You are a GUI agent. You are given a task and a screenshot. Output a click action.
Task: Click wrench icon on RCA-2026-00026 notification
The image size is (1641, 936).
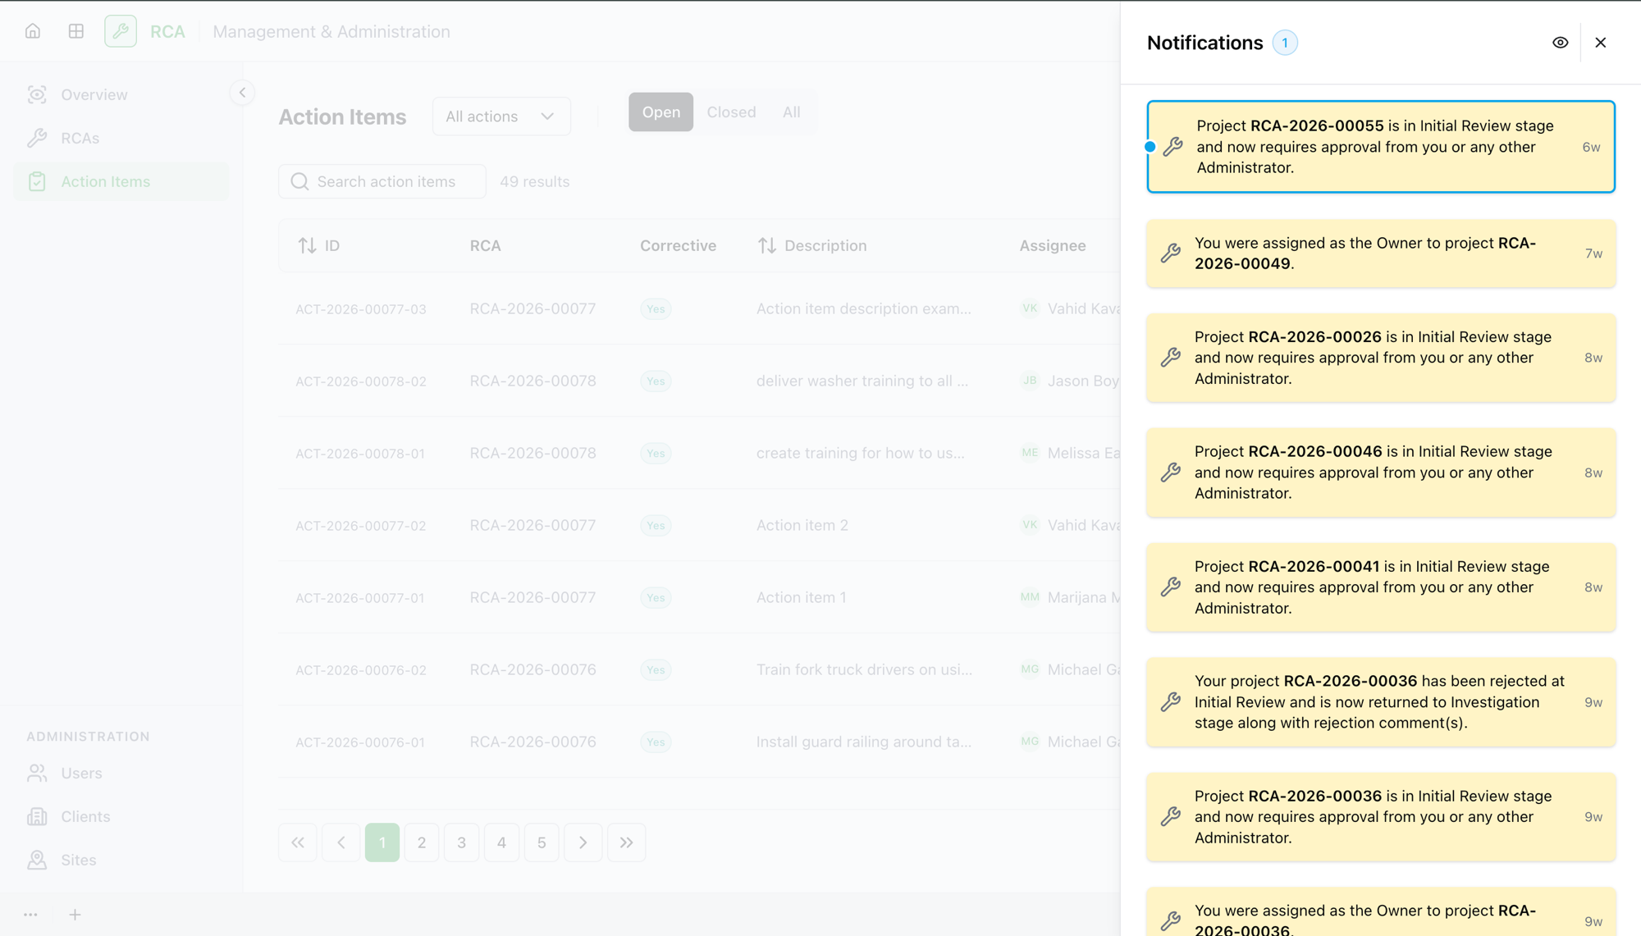tap(1171, 358)
